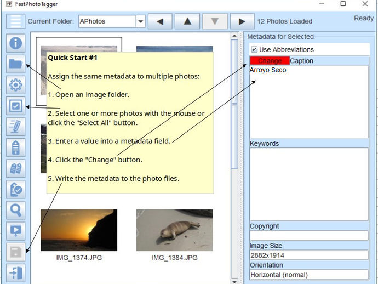This screenshot has width=378, height=284.
Task: Click the Image Size field 2882x1914
Action: click(309, 255)
